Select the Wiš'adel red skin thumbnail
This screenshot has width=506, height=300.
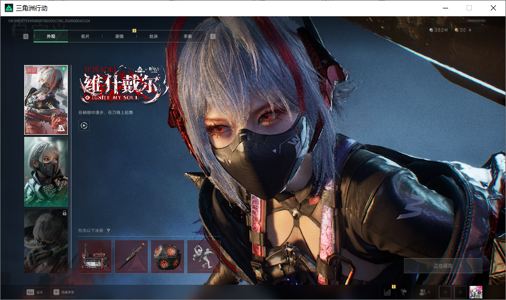46,100
